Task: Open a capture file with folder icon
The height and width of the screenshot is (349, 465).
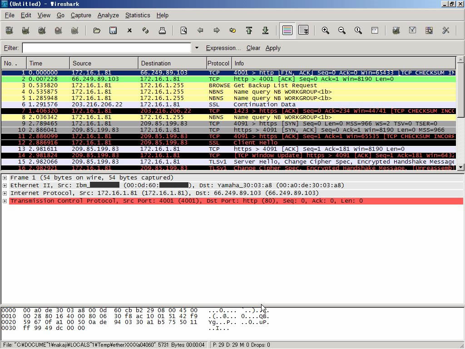Action: point(97,30)
